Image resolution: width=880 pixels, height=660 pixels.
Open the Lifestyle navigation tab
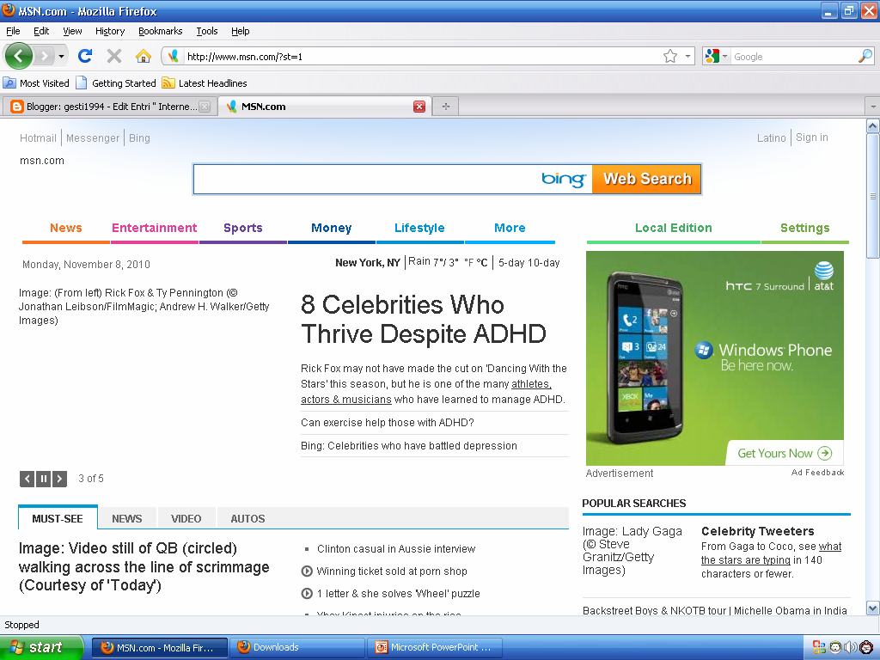click(419, 228)
